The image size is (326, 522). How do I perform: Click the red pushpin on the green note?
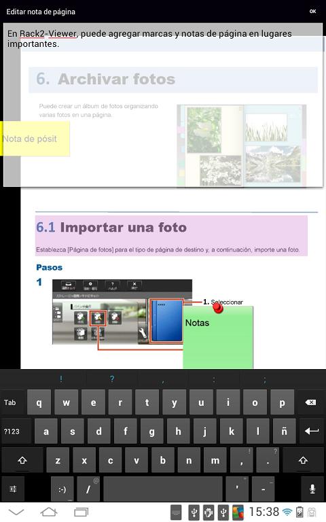click(217, 308)
